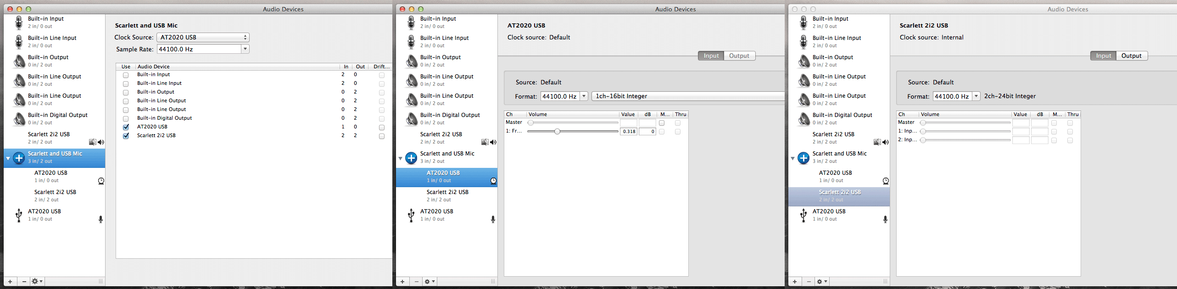Click Built-in Input microphone icon in AT2020 USB details window
This screenshot has height=289, width=1177.
tap(411, 22)
